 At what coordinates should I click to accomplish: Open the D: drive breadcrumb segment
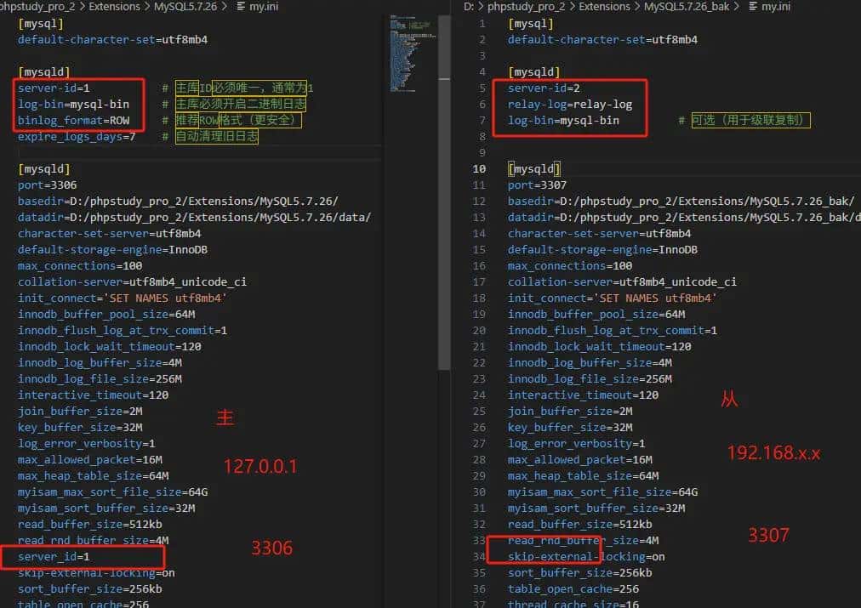(469, 7)
